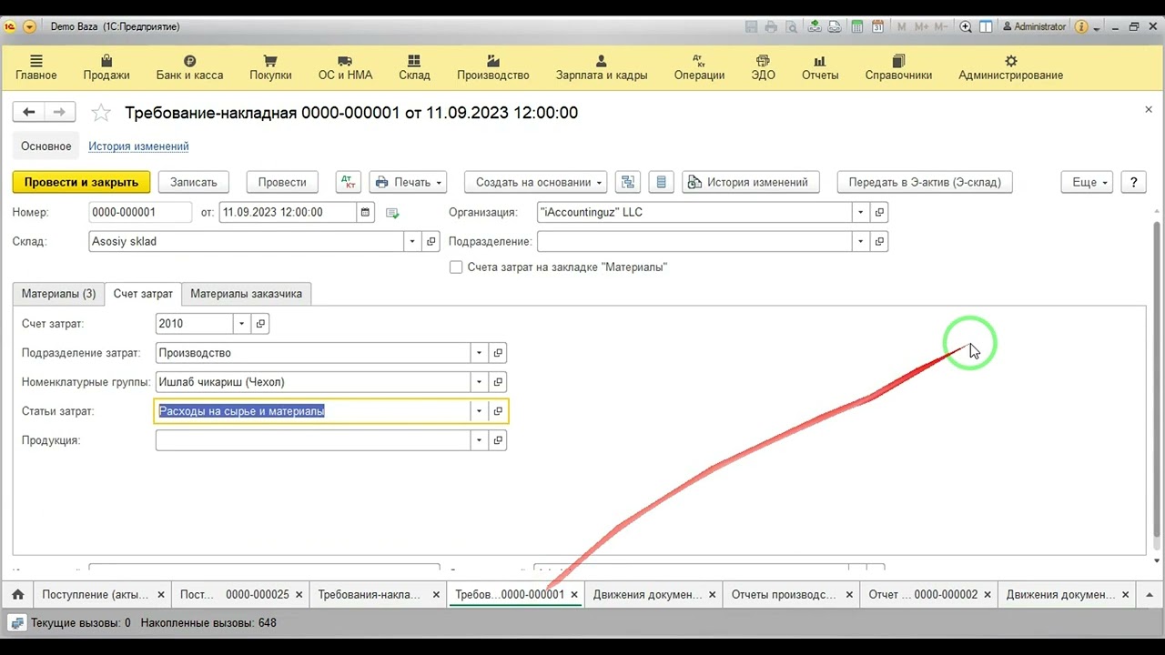The image size is (1165, 655).
Task: Click the green arrow icon after the date
Action: pos(392,213)
